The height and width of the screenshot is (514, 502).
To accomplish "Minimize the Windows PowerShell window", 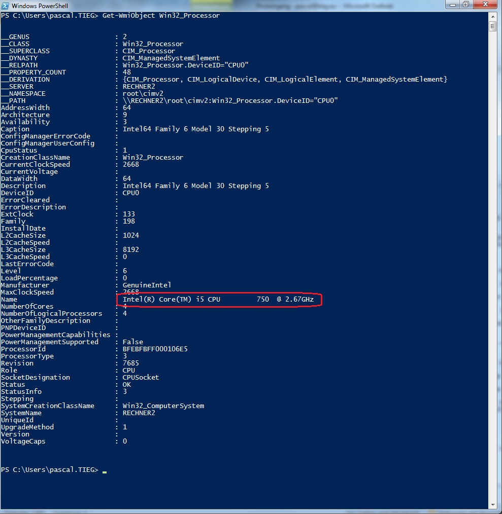I will tap(452, 5).
